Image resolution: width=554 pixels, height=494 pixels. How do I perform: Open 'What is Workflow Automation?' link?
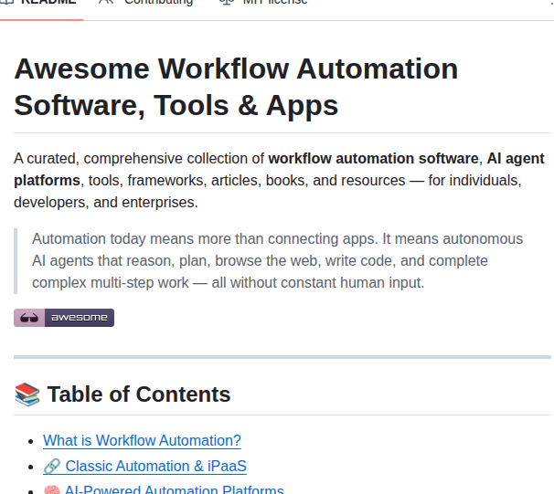(x=142, y=440)
